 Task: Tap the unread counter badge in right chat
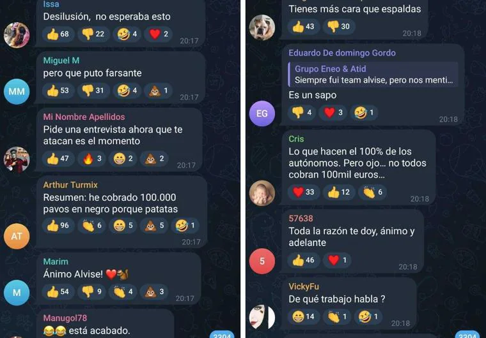click(467, 335)
